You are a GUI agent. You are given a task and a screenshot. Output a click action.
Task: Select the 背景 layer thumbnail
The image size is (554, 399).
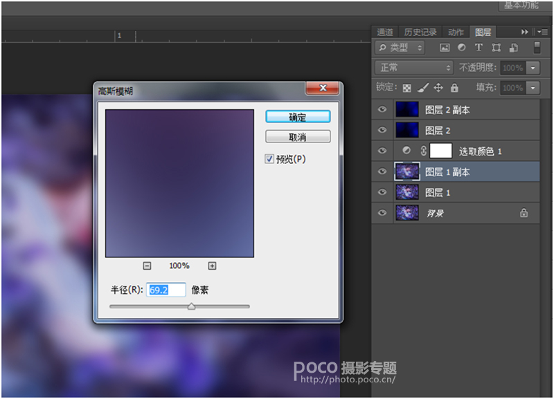pyautogui.click(x=407, y=213)
